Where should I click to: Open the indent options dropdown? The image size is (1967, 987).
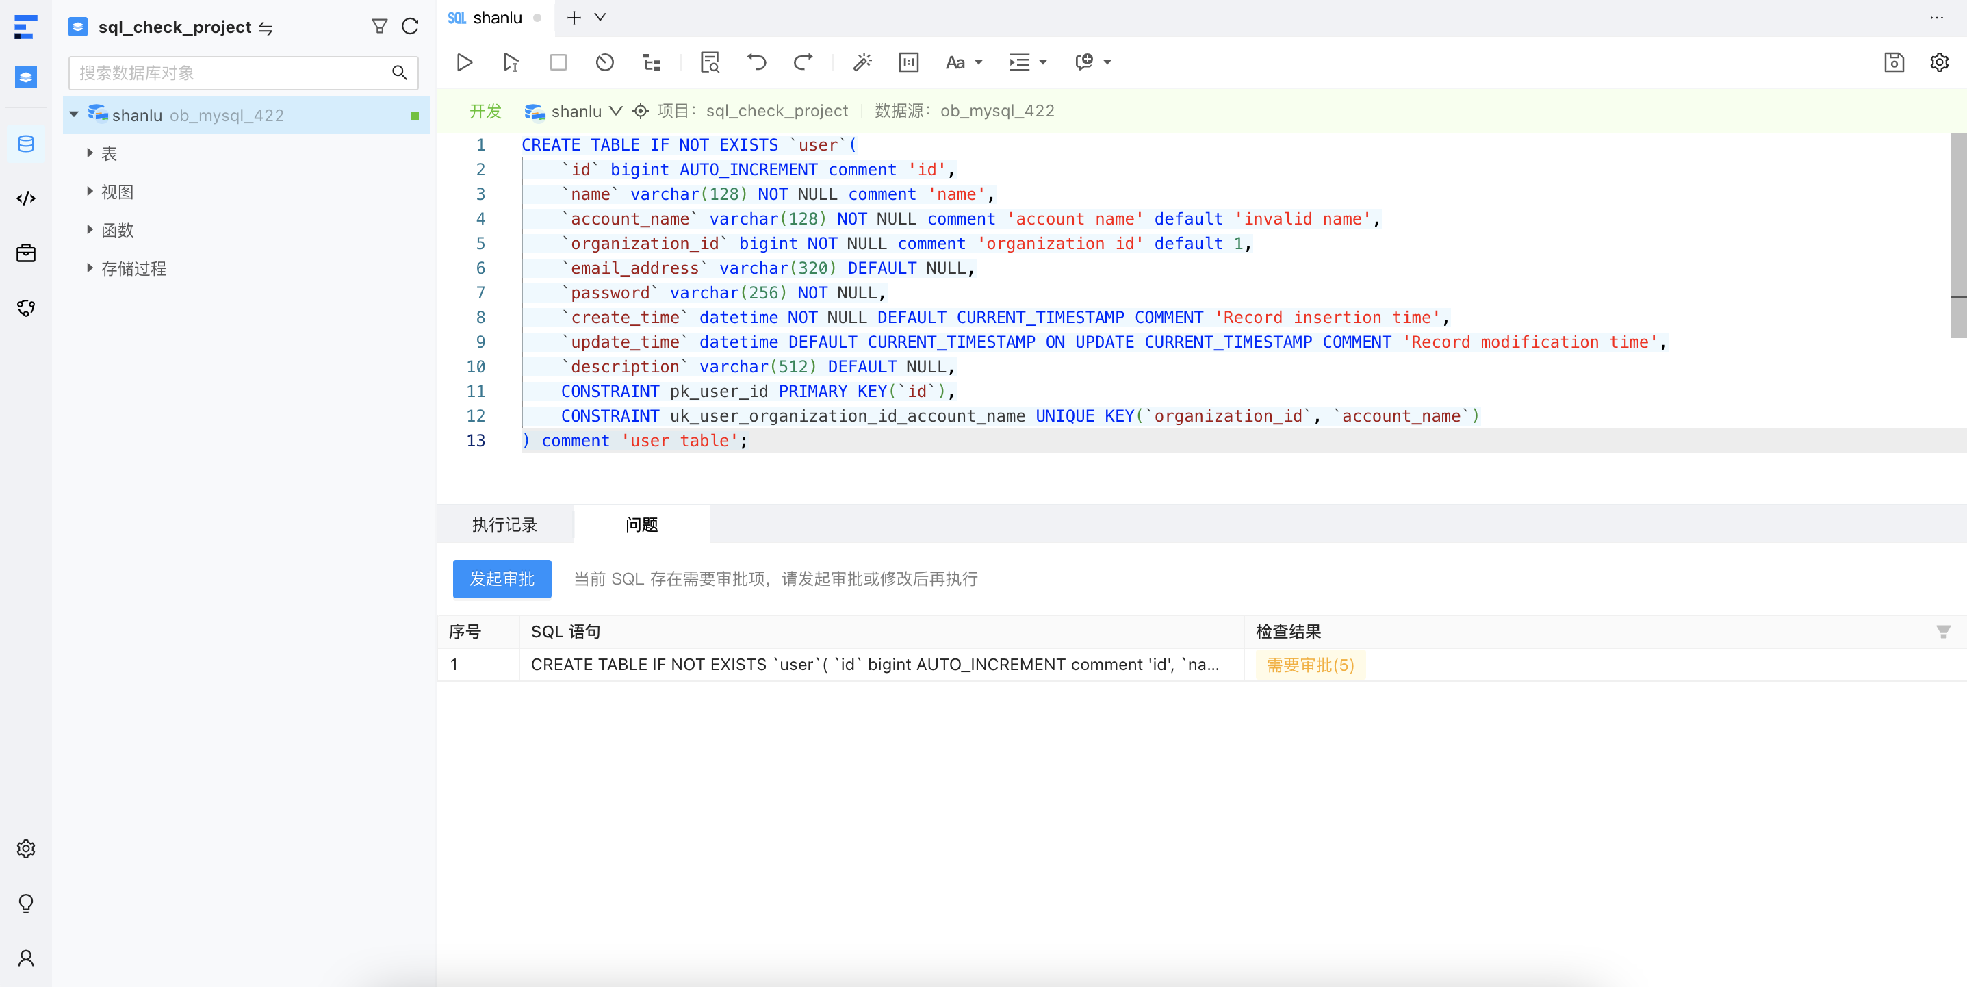click(1028, 62)
